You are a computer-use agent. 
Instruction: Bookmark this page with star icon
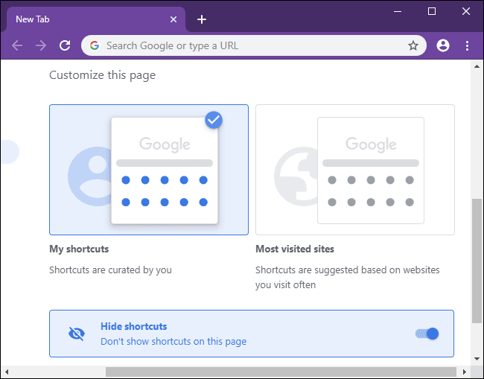pos(413,45)
